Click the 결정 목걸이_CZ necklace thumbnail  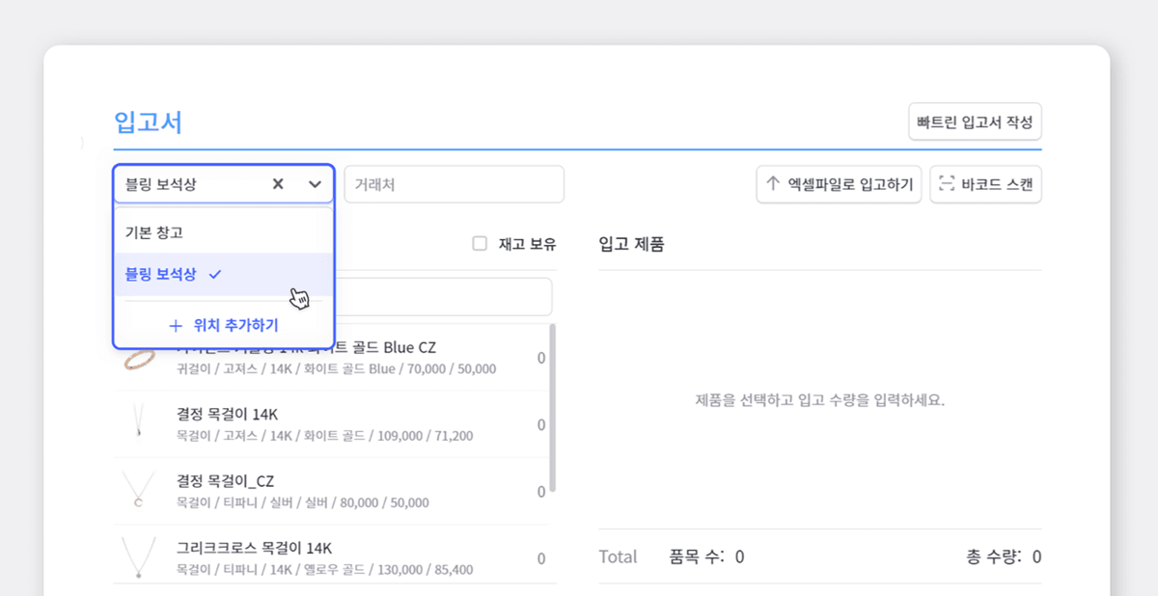139,491
